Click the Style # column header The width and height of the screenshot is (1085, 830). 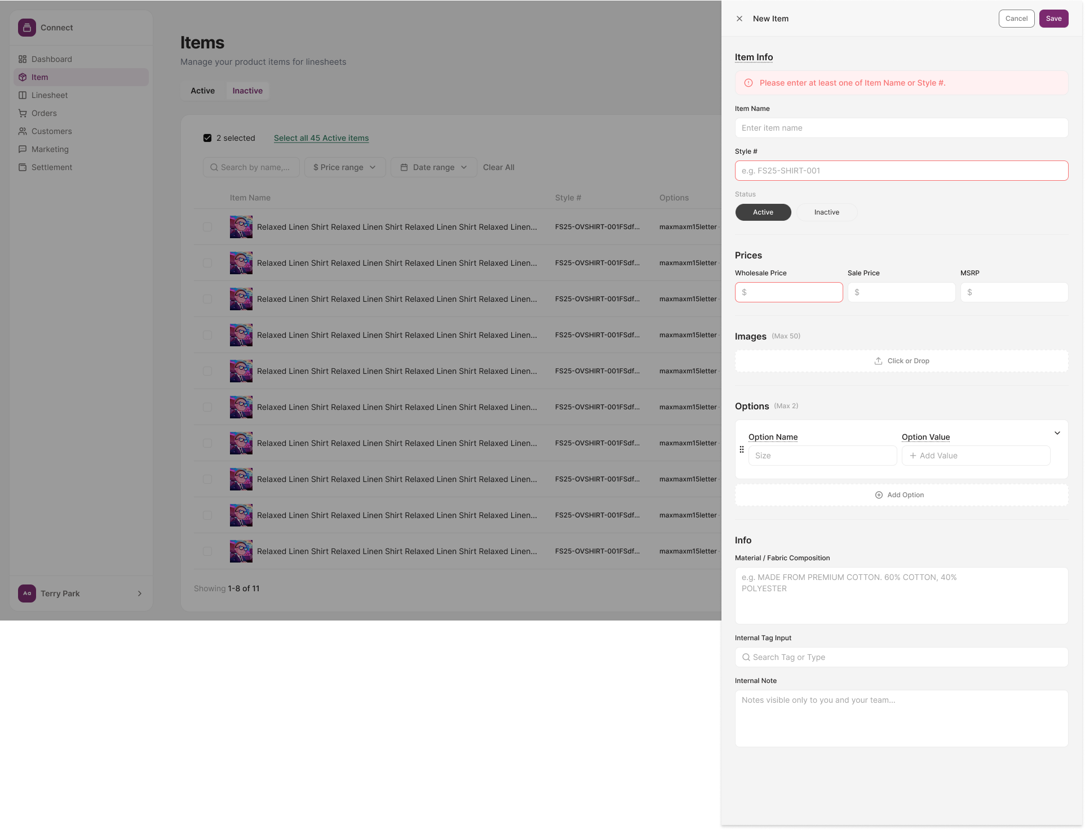(568, 198)
